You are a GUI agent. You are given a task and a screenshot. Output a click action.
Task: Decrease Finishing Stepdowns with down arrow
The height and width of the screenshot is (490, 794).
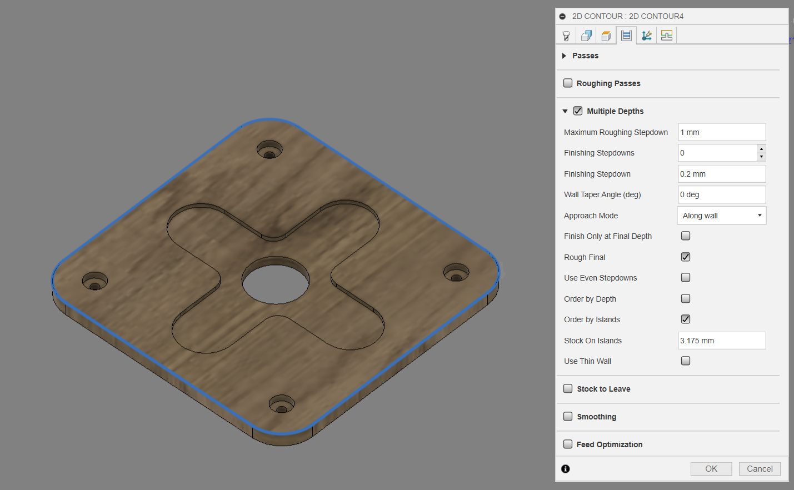tap(761, 157)
